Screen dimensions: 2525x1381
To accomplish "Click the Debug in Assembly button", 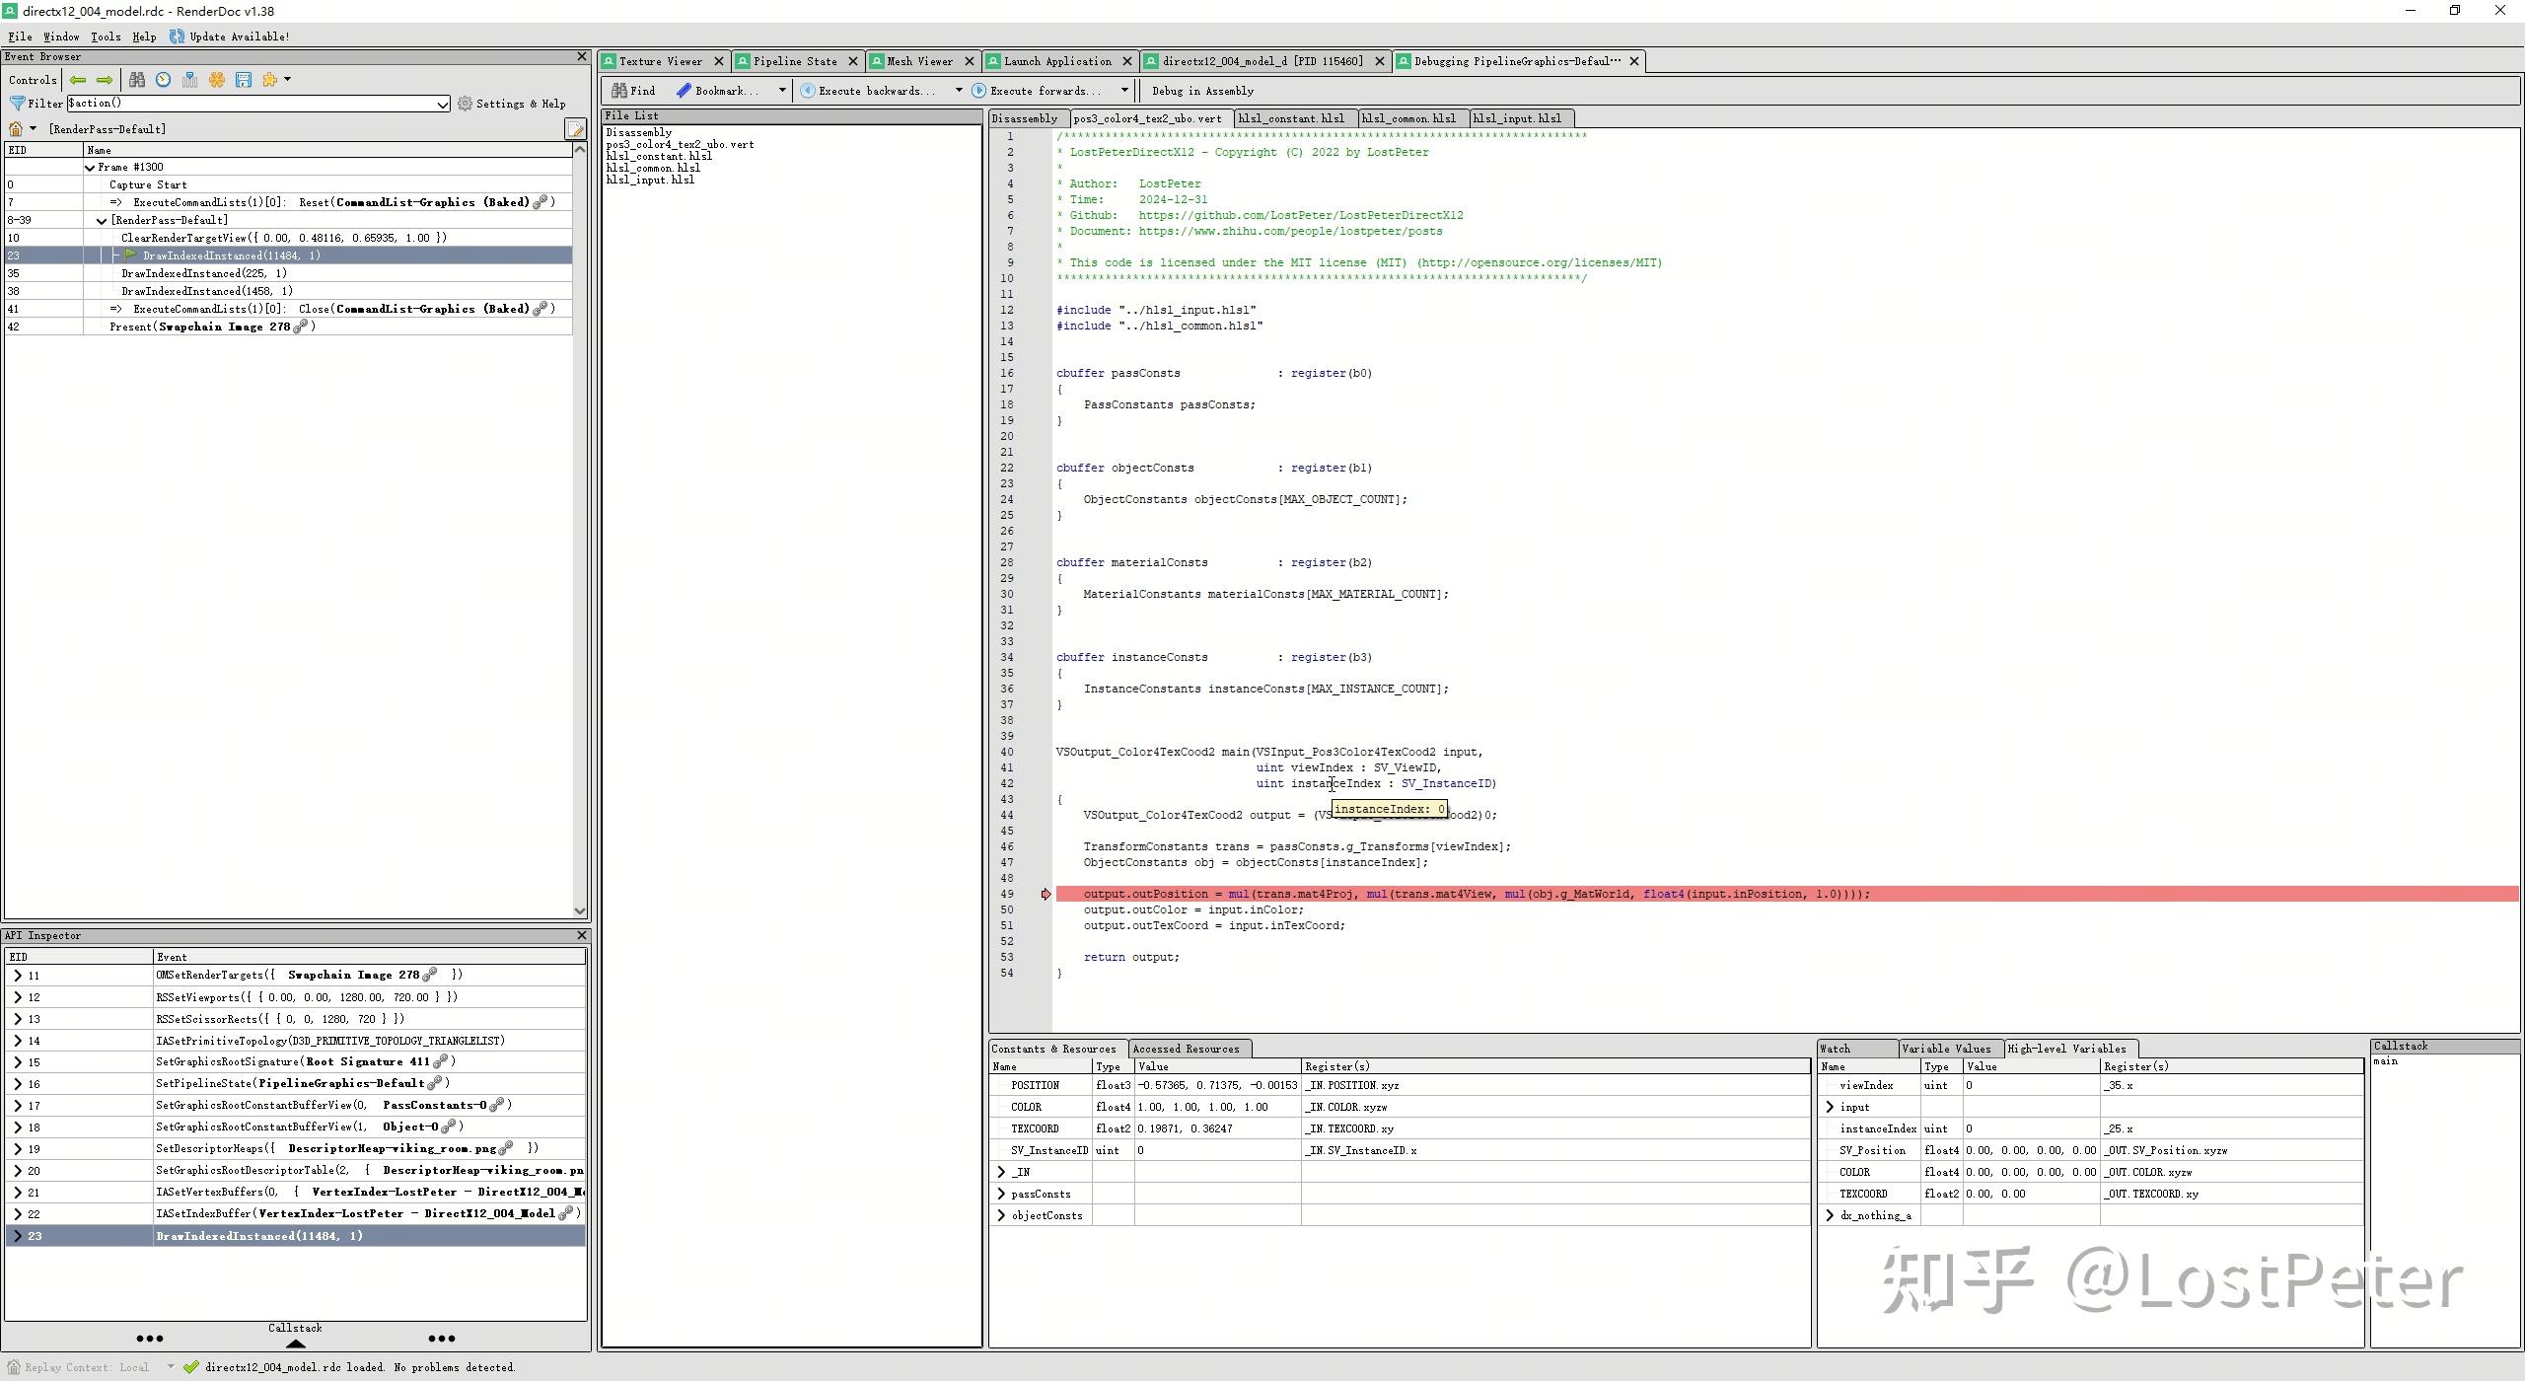I will (1202, 91).
